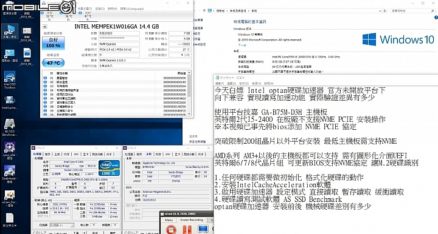Click the blue help icon in System window
Viewport: 438px width, 234px height.
(436, 17)
